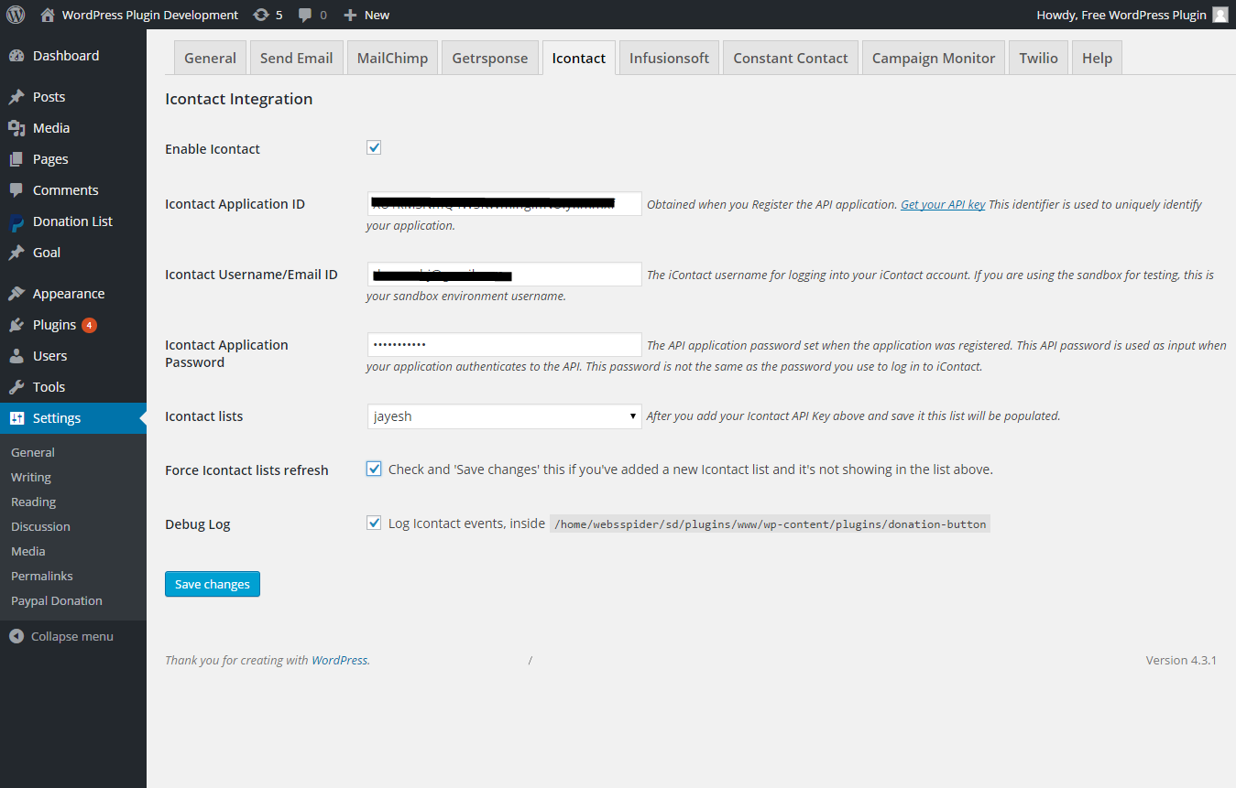Open the Icontact lists dropdown showing jayesh

(x=504, y=416)
